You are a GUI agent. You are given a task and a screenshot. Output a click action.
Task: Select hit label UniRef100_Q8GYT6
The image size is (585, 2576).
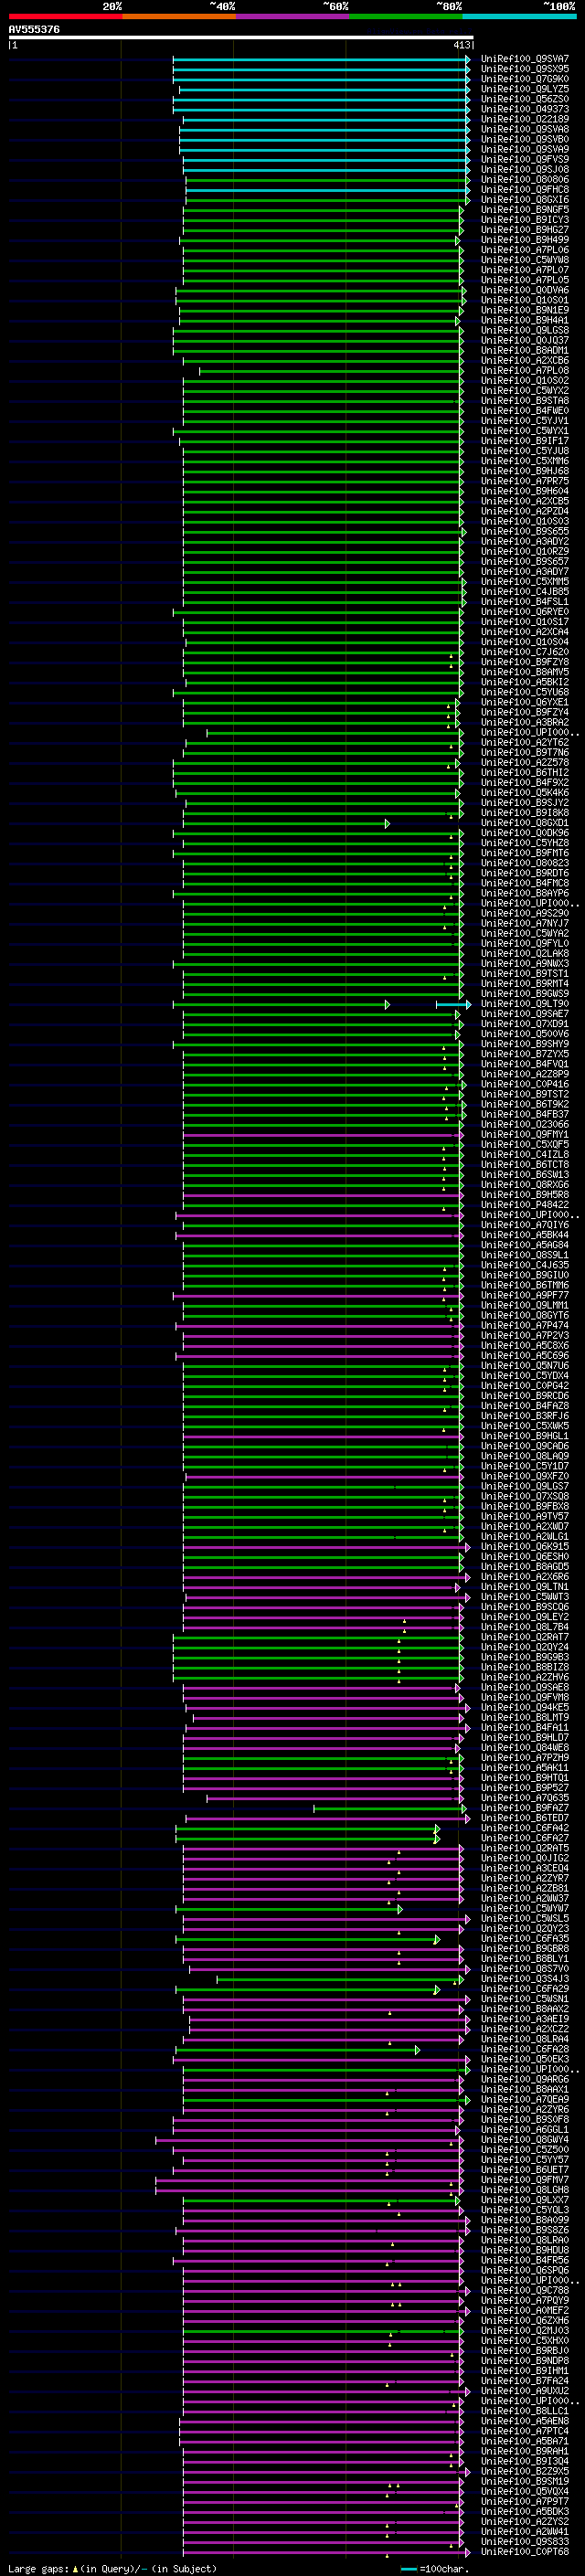(525, 1316)
